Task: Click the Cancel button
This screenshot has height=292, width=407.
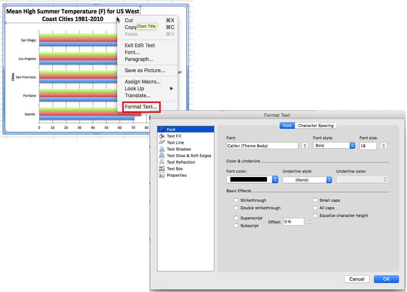Action: (357, 279)
